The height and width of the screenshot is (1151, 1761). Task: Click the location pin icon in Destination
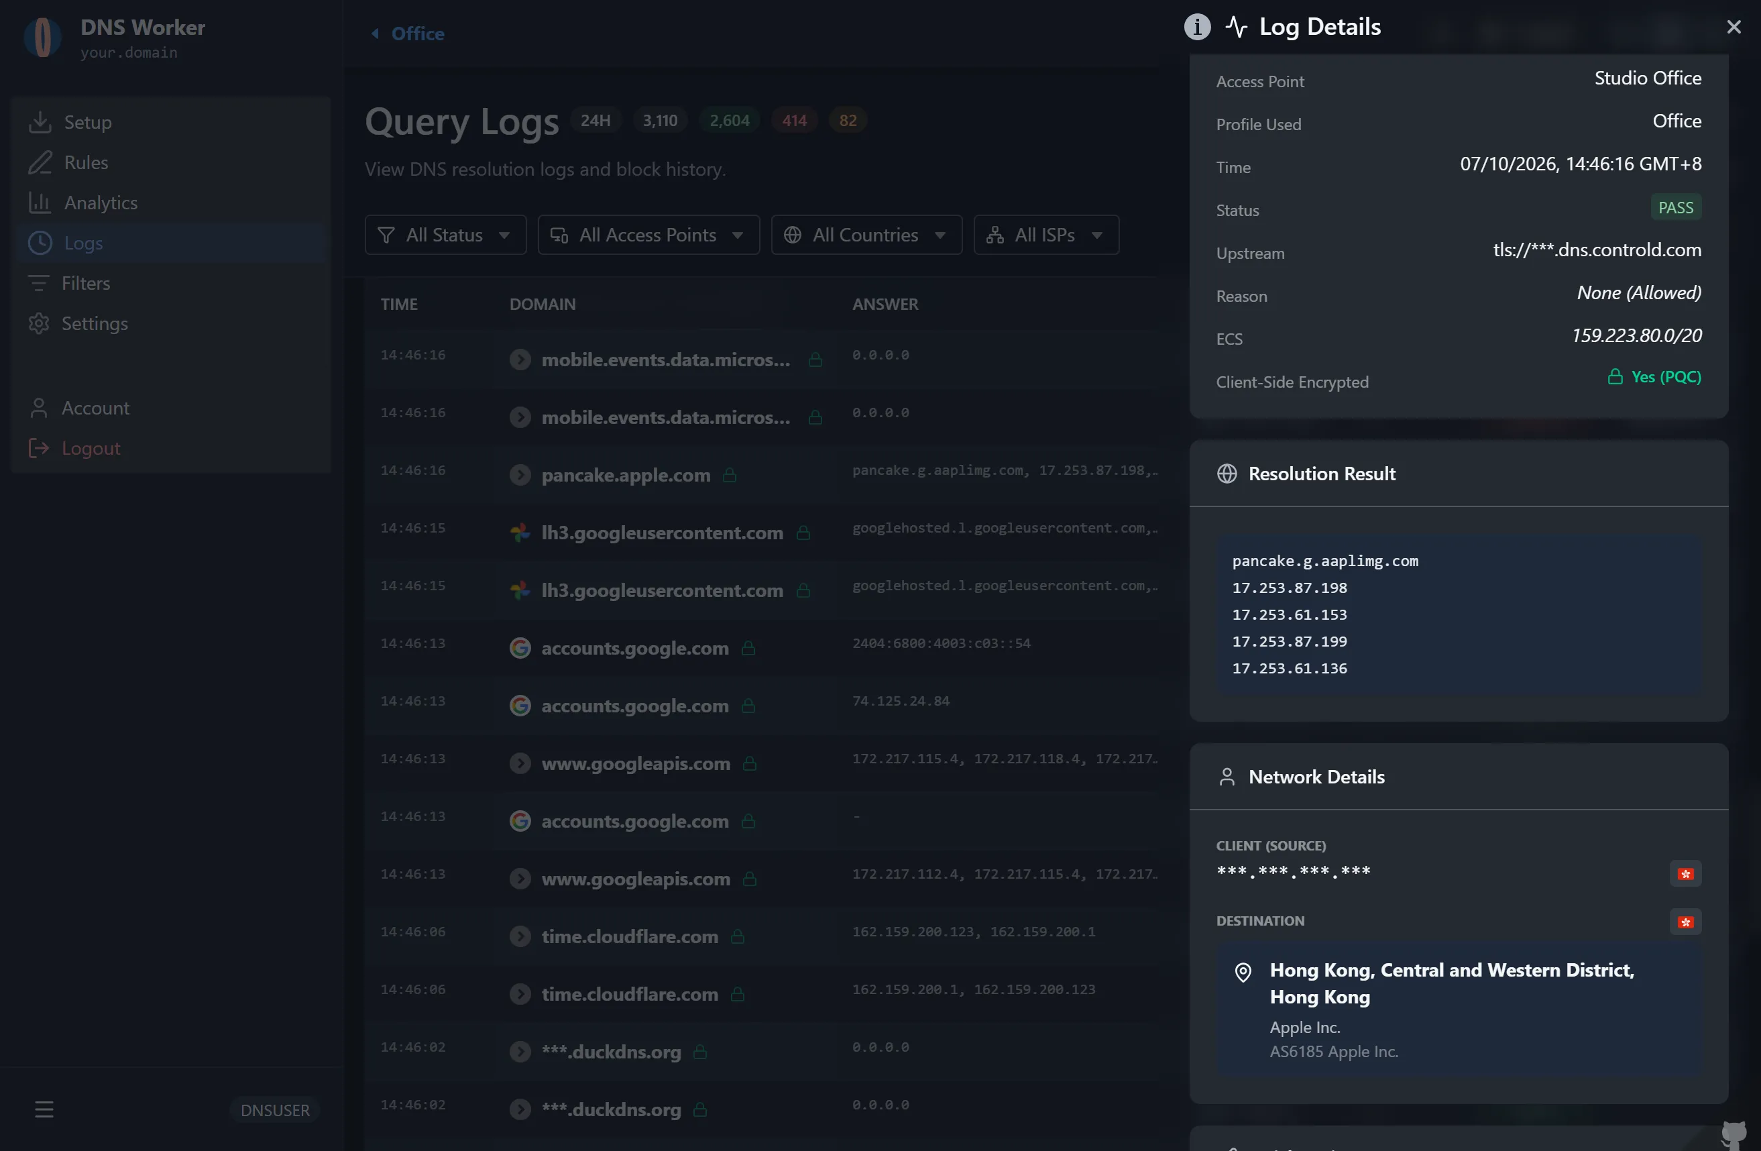click(x=1243, y=972)
